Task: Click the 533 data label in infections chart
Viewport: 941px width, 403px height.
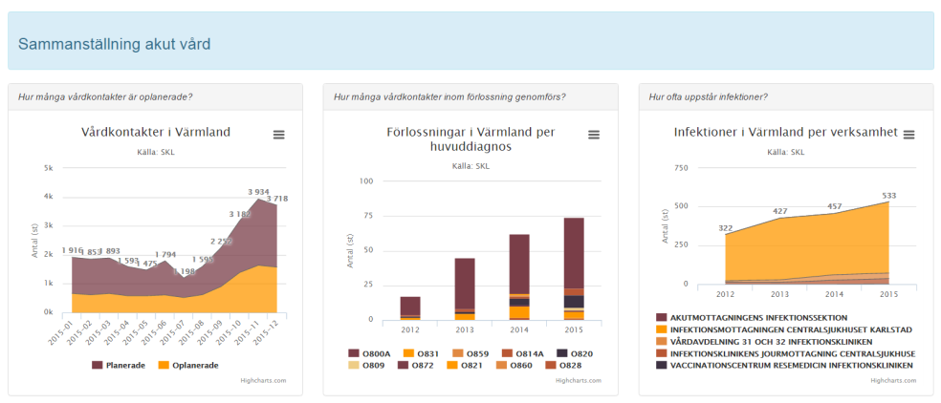Action: coord(888,195)
